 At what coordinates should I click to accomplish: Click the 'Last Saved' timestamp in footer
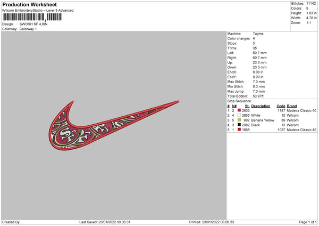[105, 222]
